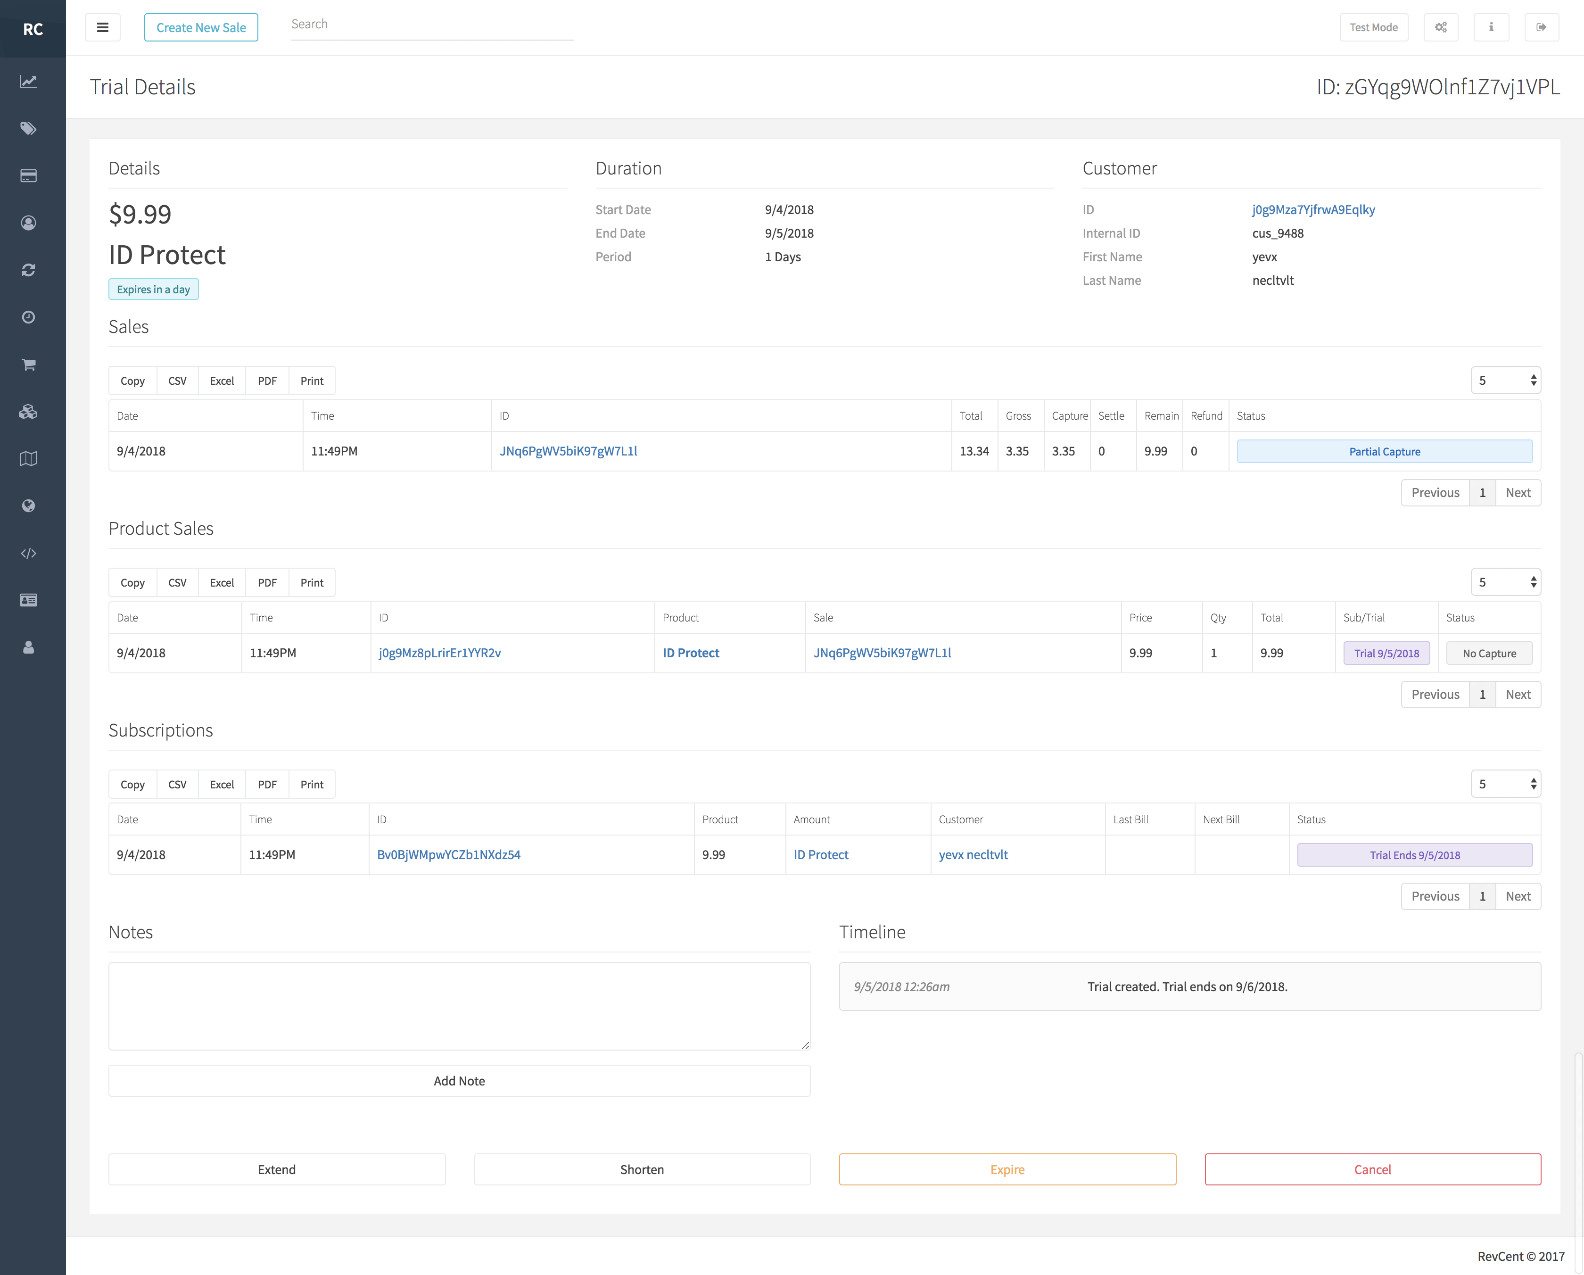Toggle the Test Mode button
Viewport: 1584px width, 1275px height.
coord(1373,27)
